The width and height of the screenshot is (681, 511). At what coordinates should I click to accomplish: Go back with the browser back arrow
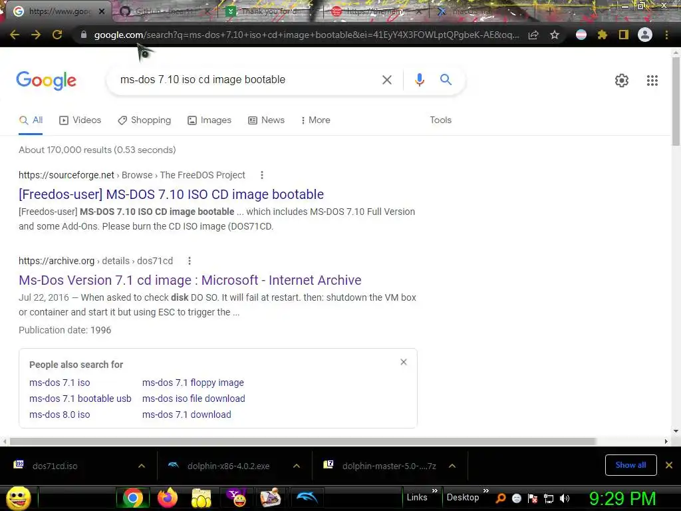coord(15,35)
